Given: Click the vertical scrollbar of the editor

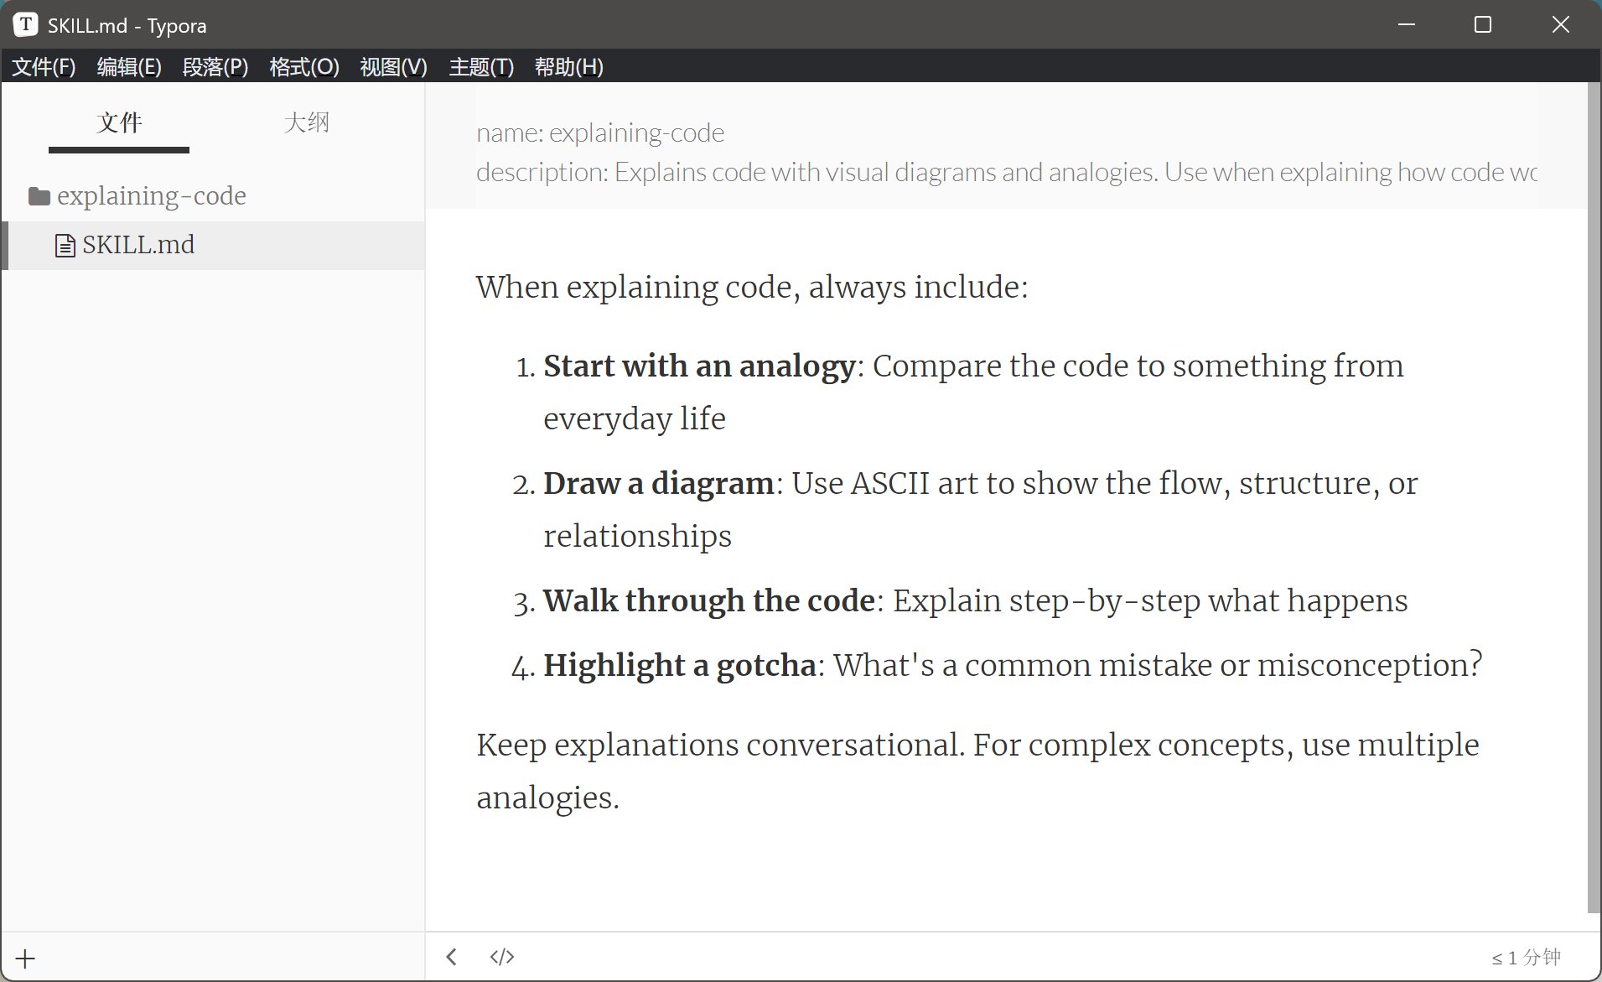Looking at the screenshot, I should [1594, 503].
